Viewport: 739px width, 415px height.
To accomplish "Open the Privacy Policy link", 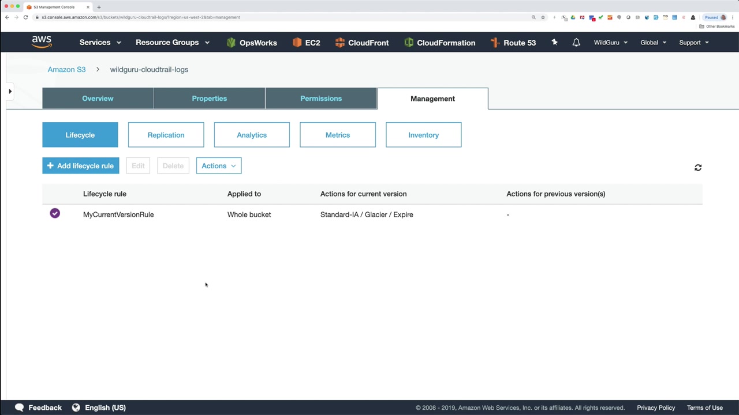I will coord(656,408).
